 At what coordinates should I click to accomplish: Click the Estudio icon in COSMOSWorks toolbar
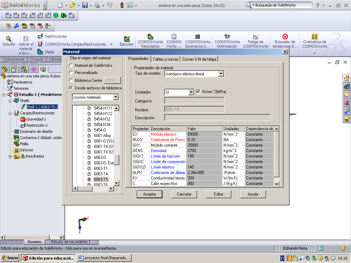coord(9,39)
